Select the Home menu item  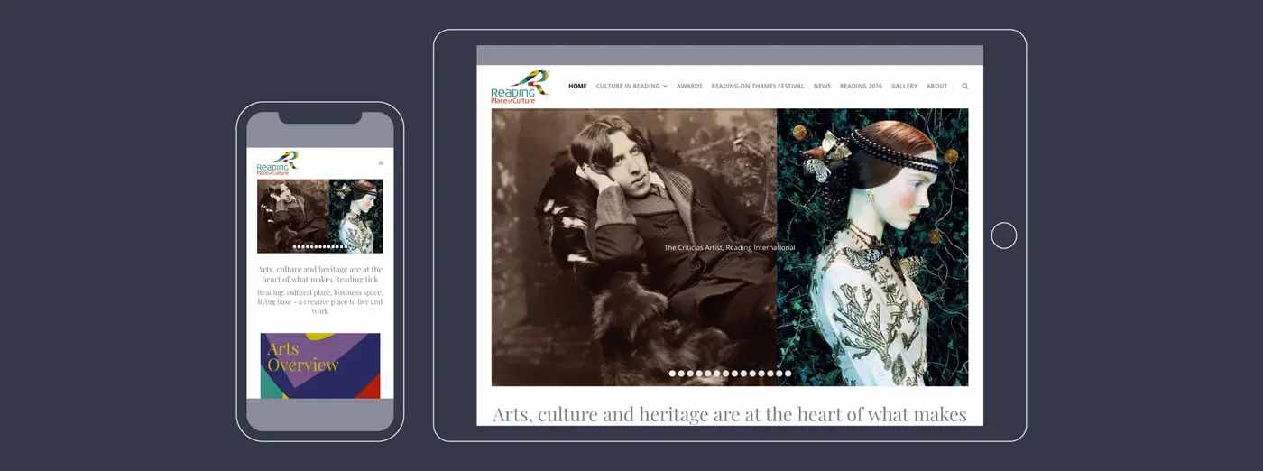[x=577, y=87]
